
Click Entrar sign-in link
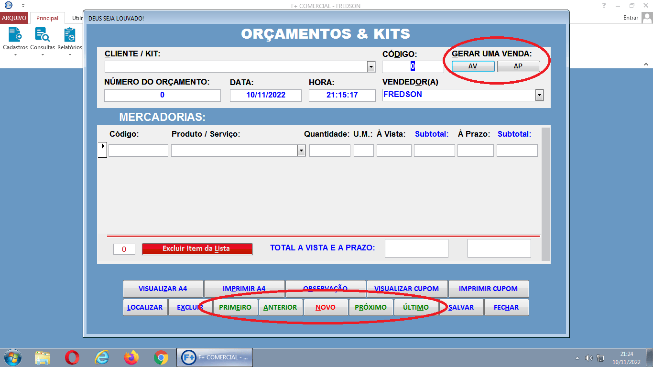pyautogui.click(x=631, y=18)
